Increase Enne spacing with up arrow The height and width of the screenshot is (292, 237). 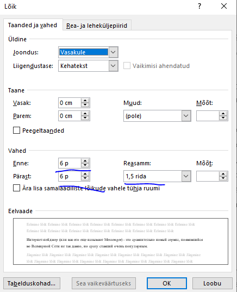click(x=85, y=161)
